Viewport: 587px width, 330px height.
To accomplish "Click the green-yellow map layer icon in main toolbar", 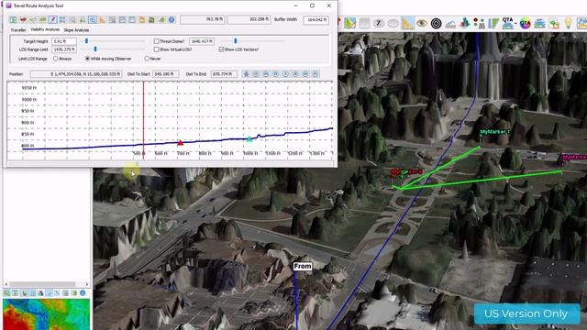I will click(349, 24).
